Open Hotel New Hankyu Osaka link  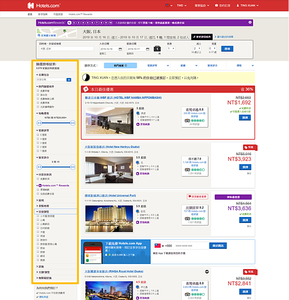coord(112,146)
